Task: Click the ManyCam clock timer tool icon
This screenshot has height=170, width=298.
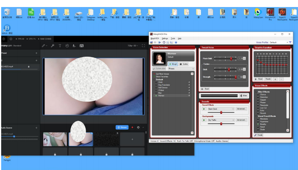Action: click(x=67, y=46)
